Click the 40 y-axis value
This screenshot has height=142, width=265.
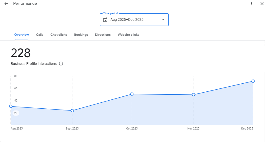(x=16, y=100)
